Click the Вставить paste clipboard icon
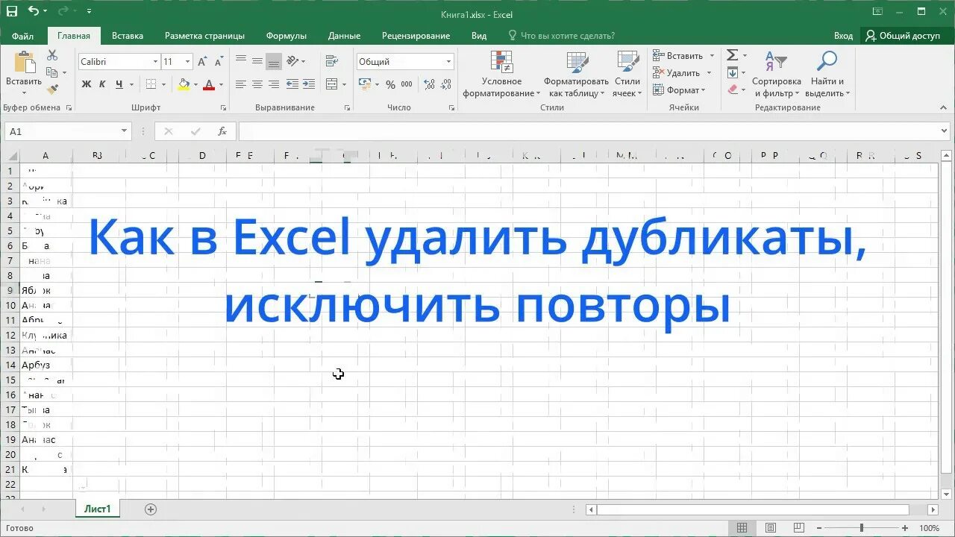The width and height of the screenshot is (955, 537). pyautogui.click(x=24, y=63)
